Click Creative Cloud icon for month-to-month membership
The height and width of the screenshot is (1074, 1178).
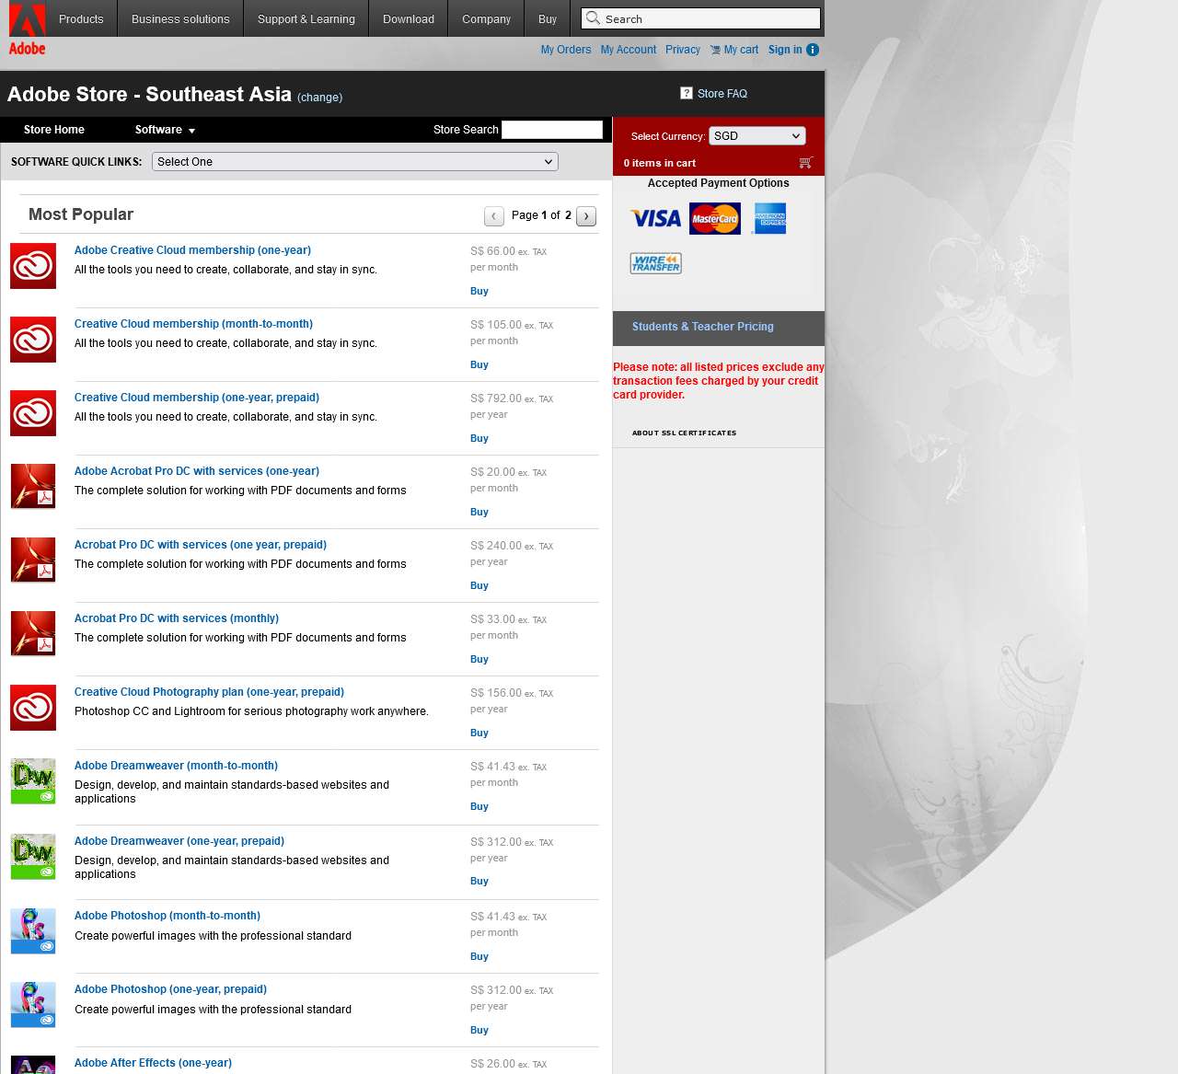pyautogui.click(x=33, y=340)
